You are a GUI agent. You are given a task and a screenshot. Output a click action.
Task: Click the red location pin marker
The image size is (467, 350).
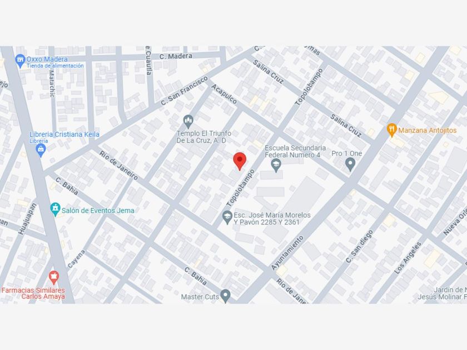click(240, 161)
